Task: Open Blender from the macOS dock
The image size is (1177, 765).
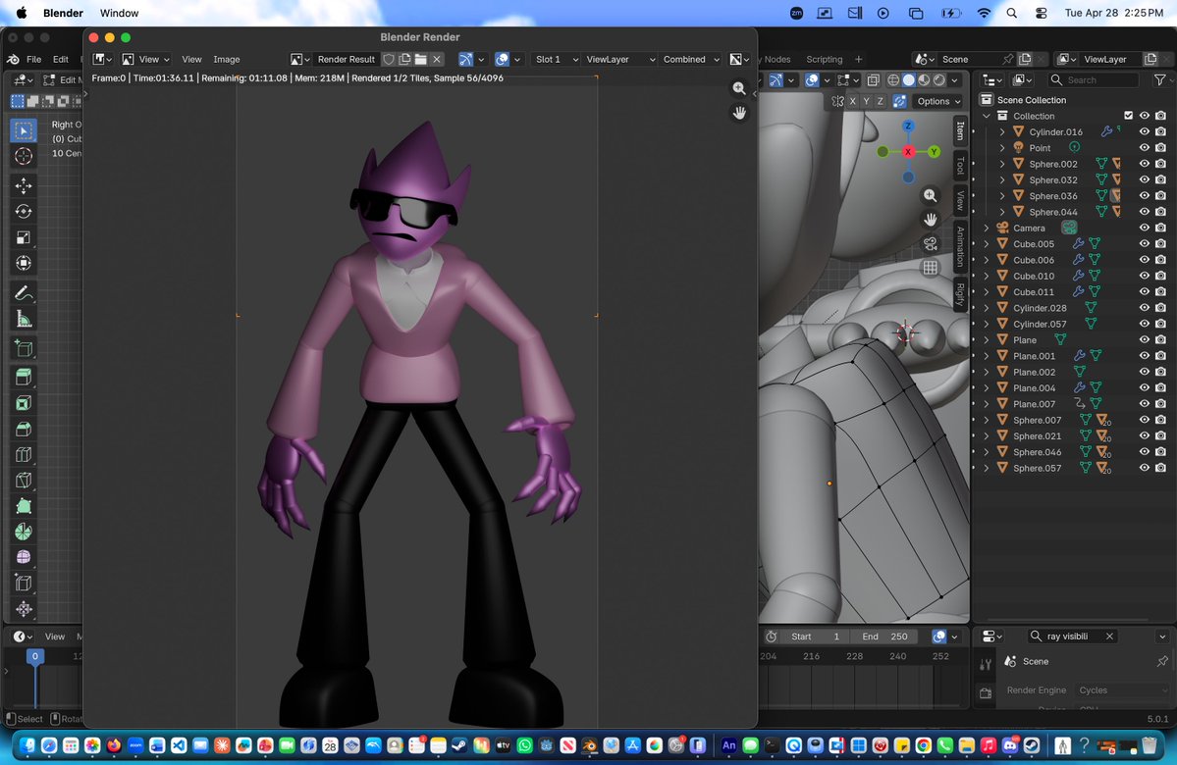Action: 589,745
